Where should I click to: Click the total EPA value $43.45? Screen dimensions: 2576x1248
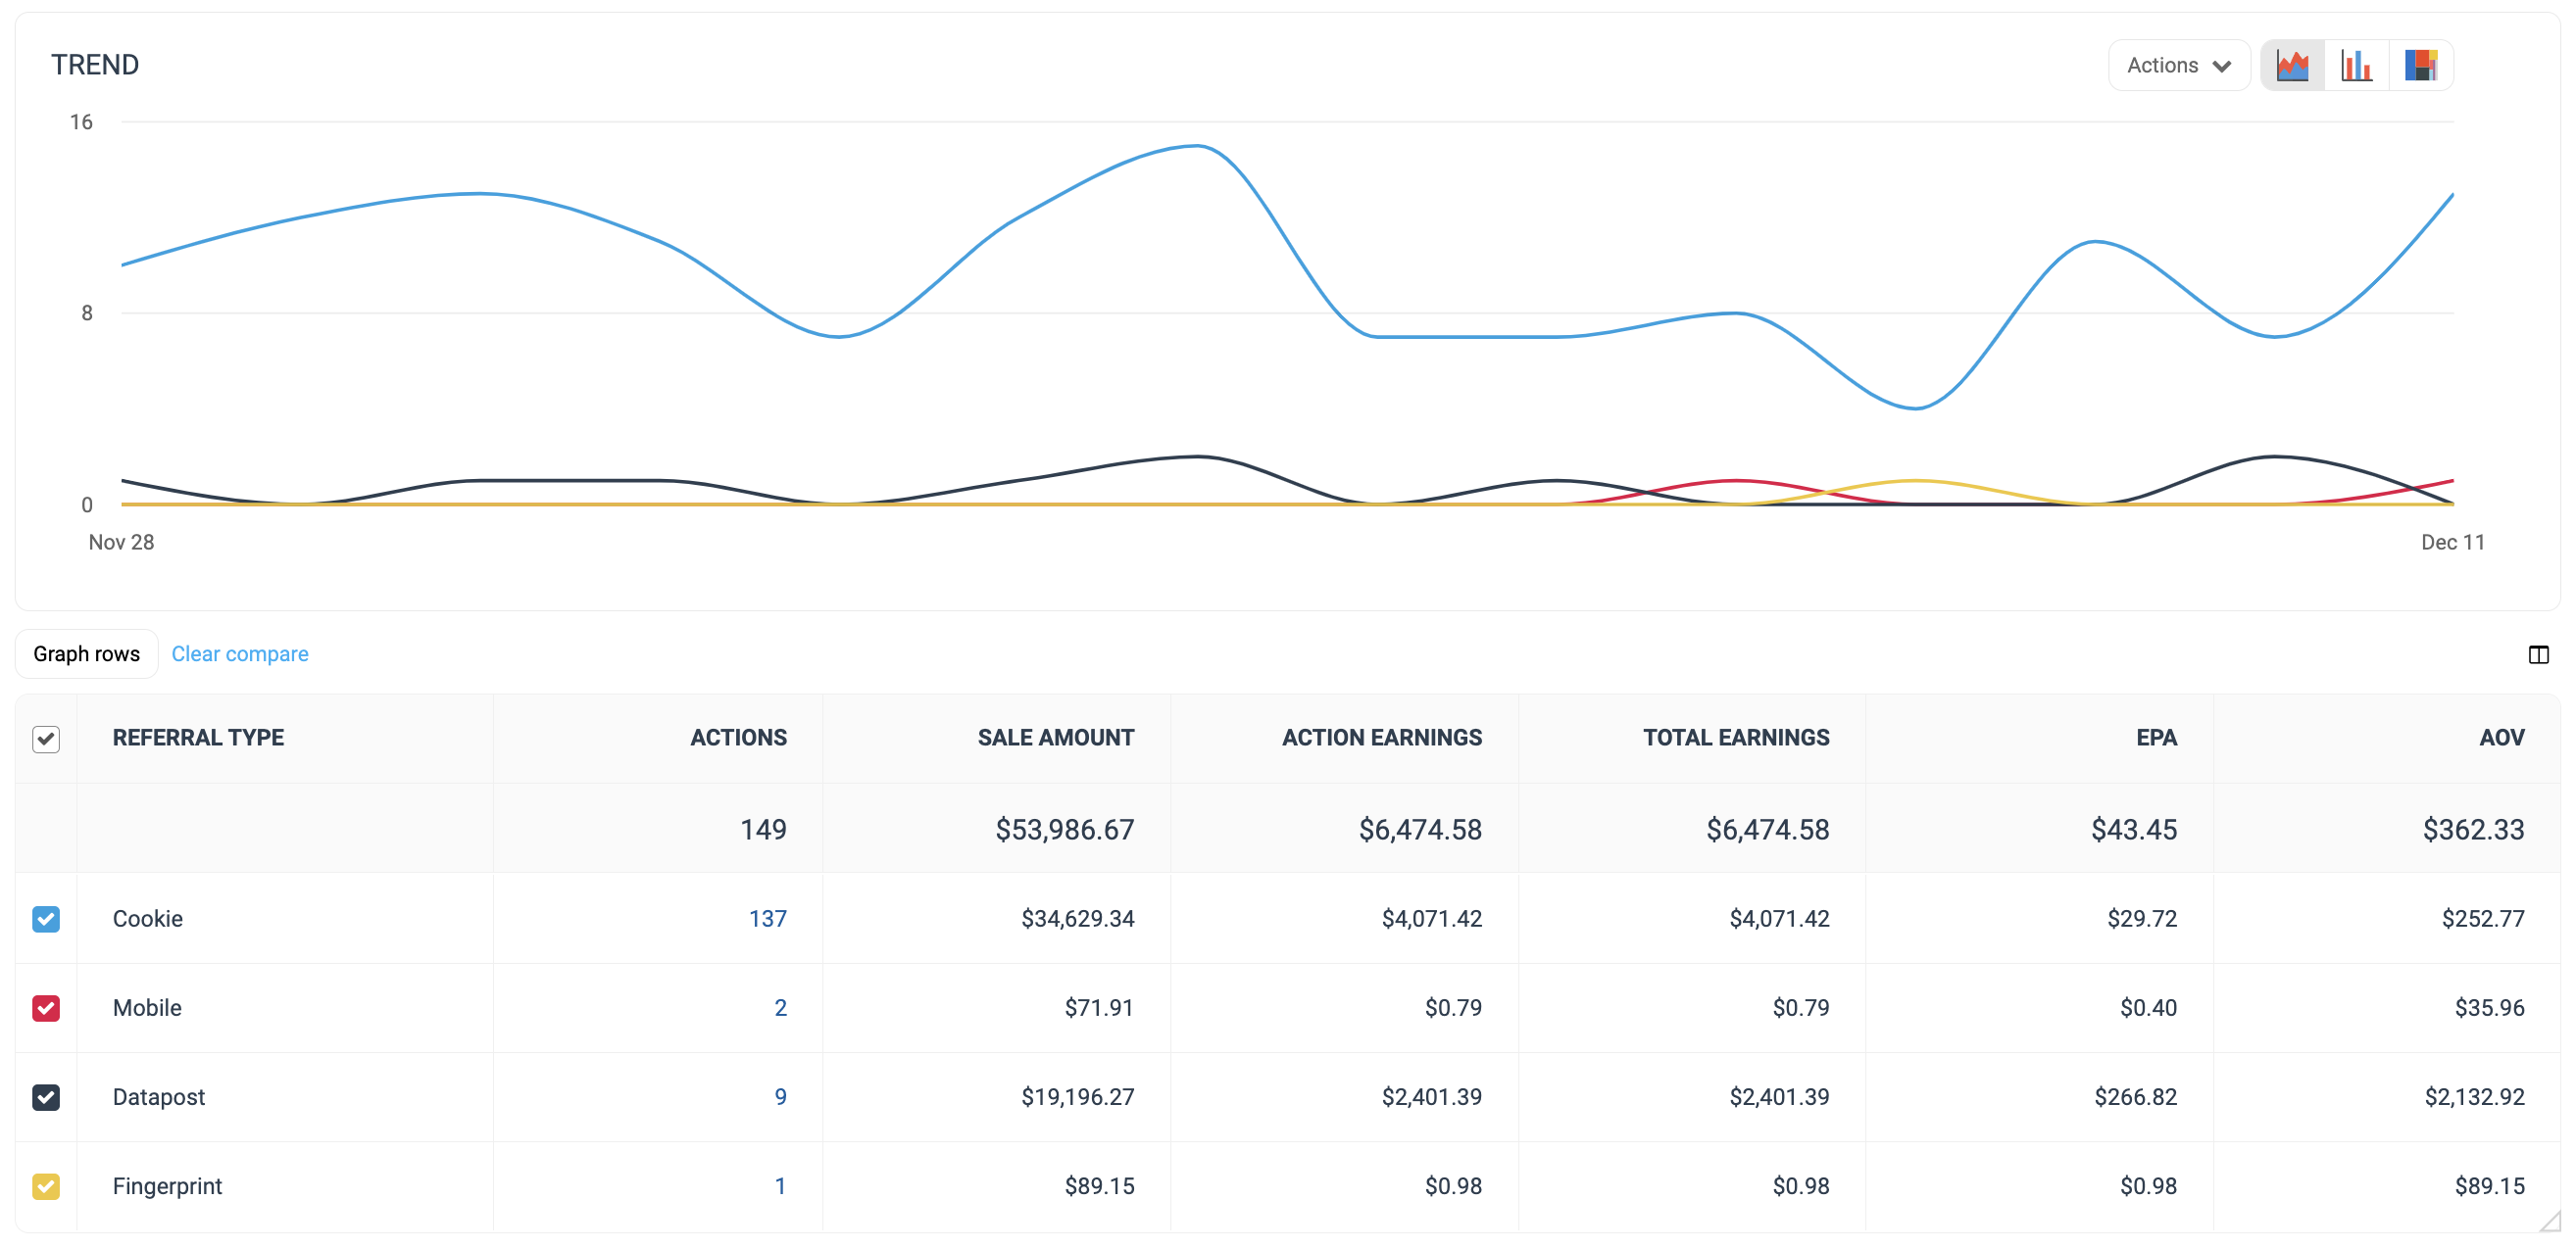tap(2133, 829)
